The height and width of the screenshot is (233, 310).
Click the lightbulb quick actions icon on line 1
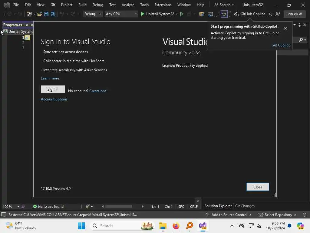point(27,37)
